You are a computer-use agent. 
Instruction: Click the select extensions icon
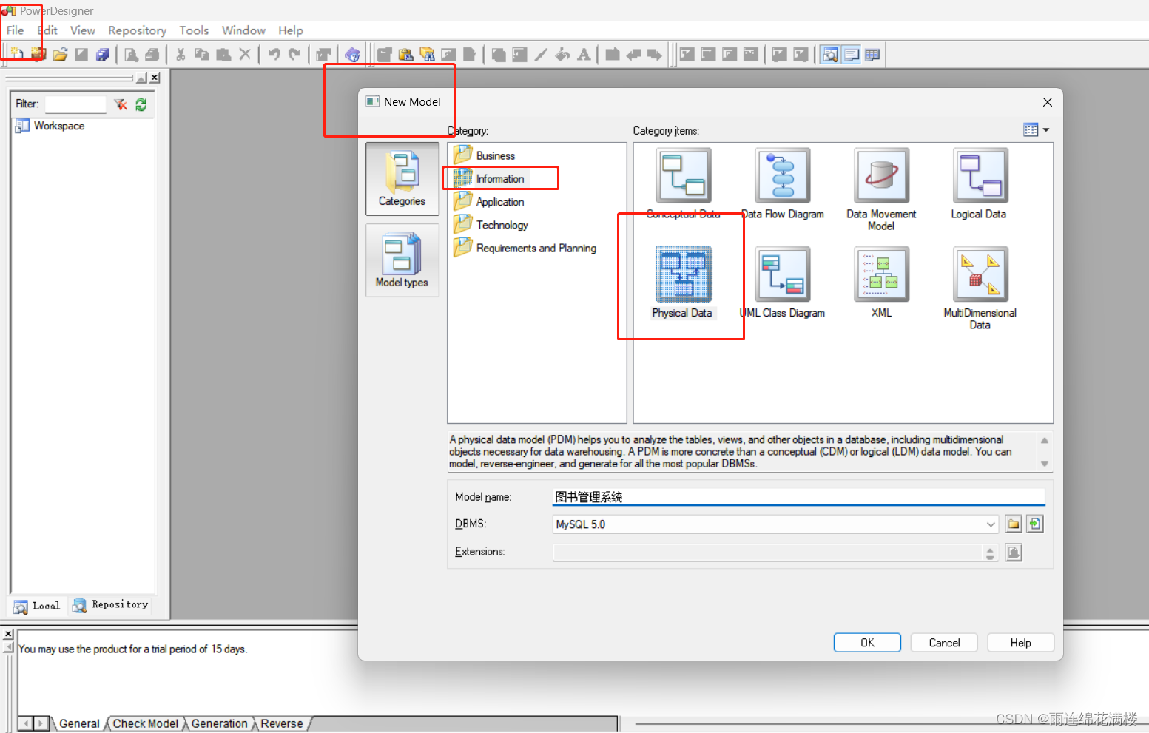(1014, 552)
